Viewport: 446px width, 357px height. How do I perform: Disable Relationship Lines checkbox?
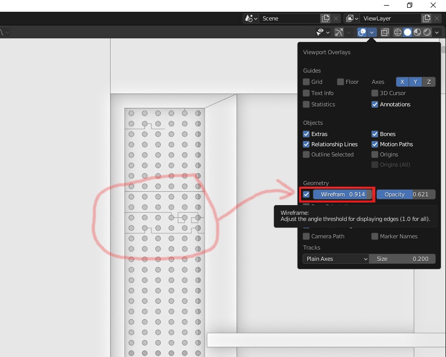pyautogui.click(x=306, y=144)
